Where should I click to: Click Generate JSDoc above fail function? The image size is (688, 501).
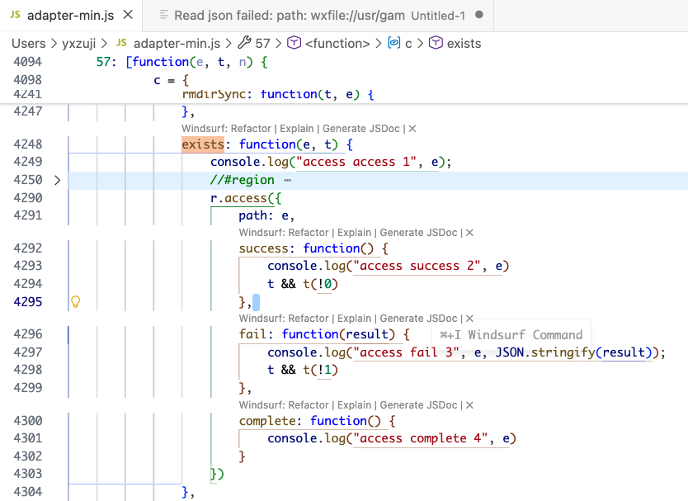coord(418,319)
